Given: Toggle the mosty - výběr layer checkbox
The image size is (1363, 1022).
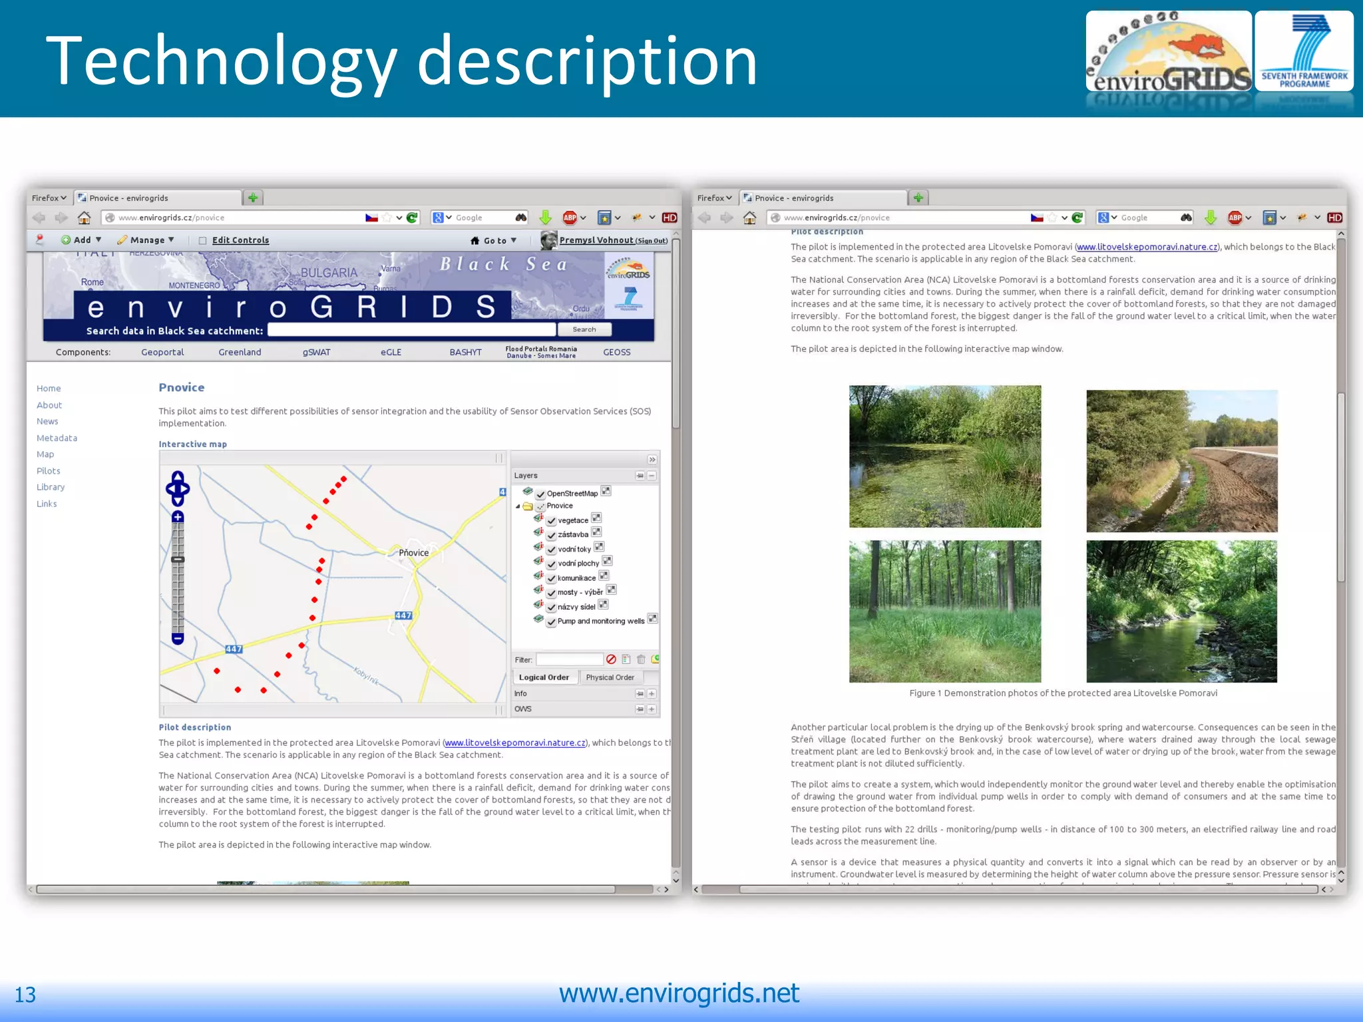Looking at the screenshot, I should (552, 593).
